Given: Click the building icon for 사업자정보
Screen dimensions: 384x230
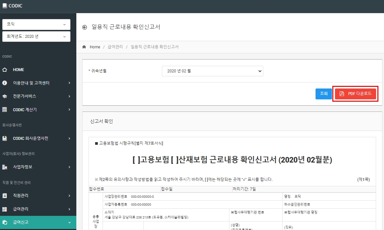Looking at the screenshot, I should tap(5, 167).
